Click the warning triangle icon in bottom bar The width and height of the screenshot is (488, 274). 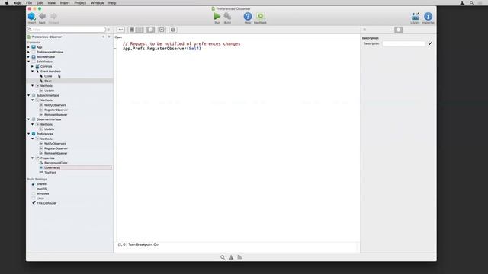[231, 257]
